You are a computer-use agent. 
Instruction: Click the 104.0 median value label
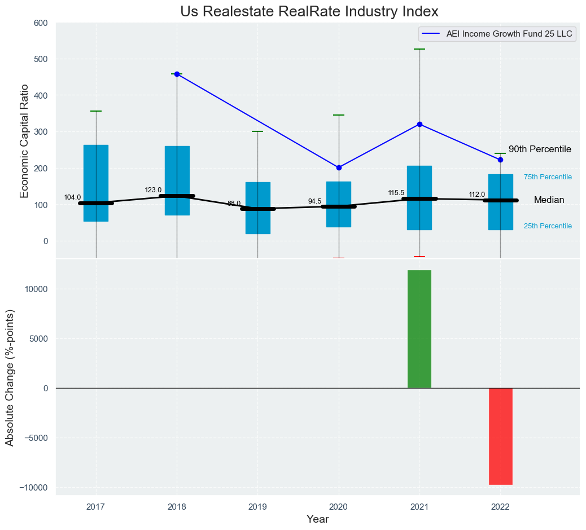coord(72,197)
